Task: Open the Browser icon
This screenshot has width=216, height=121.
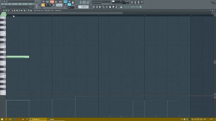Action: pos(104,7)
